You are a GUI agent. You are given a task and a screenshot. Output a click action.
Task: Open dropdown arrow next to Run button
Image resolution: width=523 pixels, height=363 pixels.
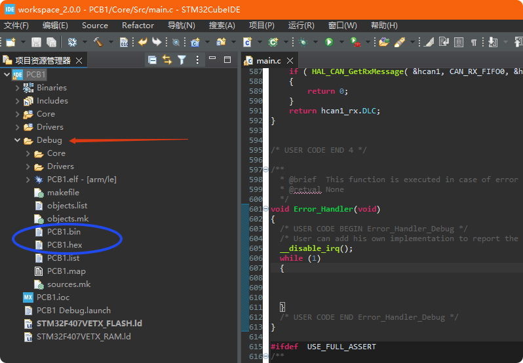click(x=340, y=42)
